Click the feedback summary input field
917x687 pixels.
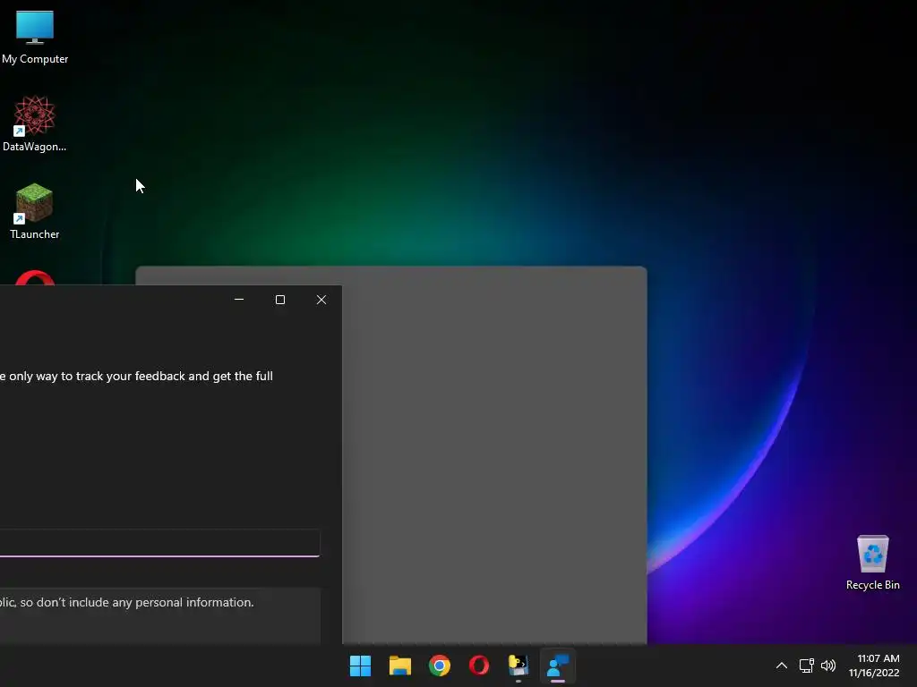159,543
